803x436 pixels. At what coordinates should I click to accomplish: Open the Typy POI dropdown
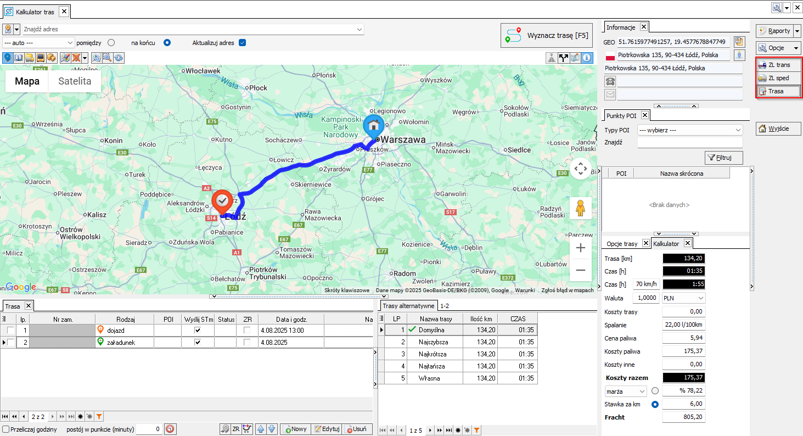690,130
